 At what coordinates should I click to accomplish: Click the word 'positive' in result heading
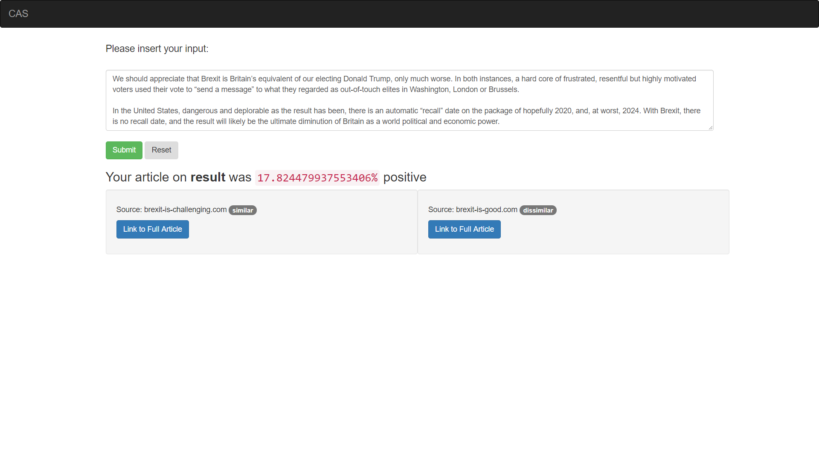[404, 177]
